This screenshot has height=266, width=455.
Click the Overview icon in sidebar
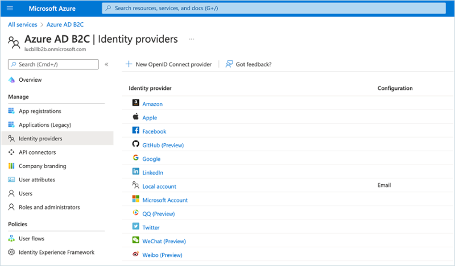coord(11,80)
